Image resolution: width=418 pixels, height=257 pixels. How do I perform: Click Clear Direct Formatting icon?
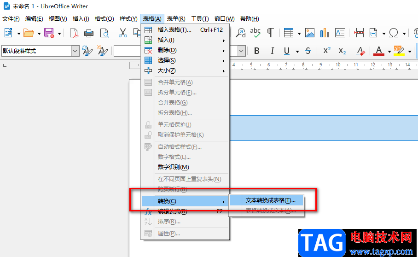(x=360, y=51)
